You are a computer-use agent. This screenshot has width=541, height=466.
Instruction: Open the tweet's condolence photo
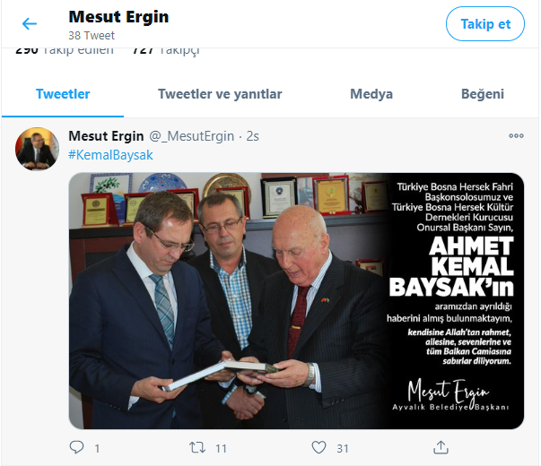[296, 301]
